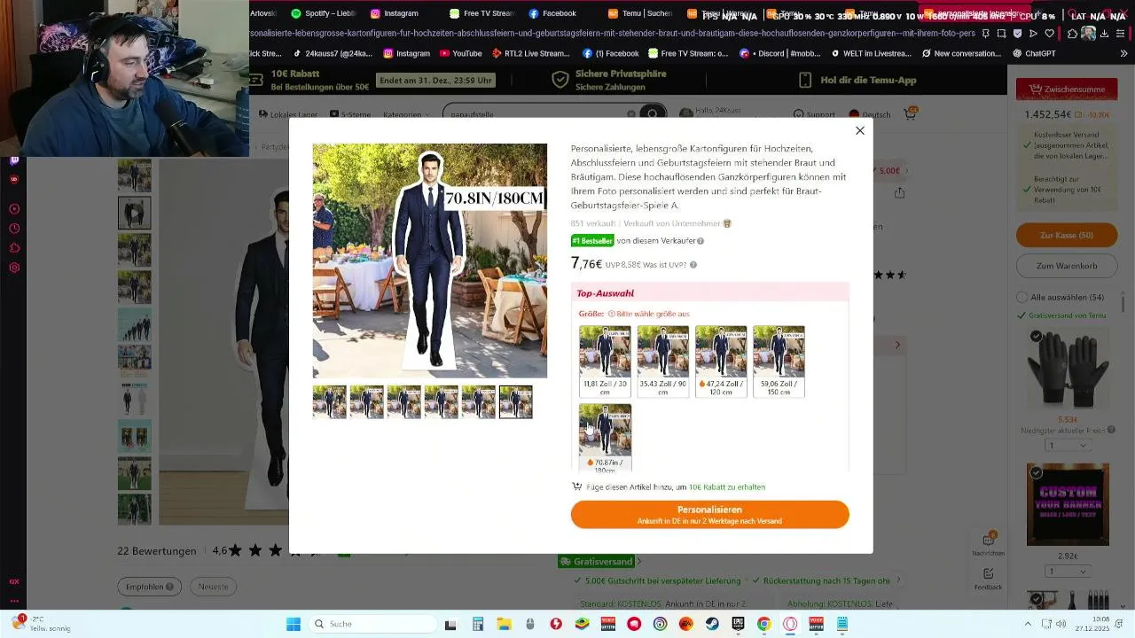Click the share icon on product page
The image size is (1135, 638).
900,192
